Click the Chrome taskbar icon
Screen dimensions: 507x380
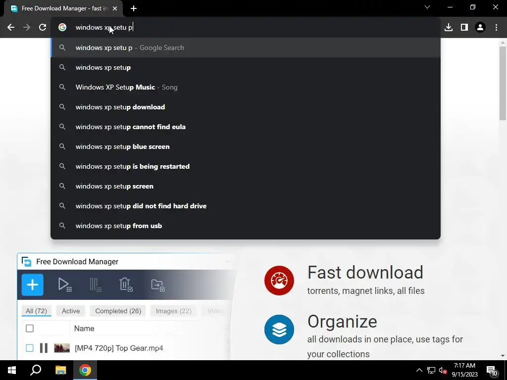pyautogui.click(x=85, y=370)
